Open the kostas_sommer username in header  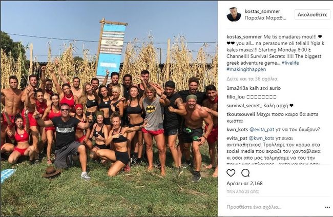coord(262,11)
